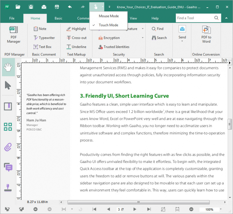Viewport: 233px width, 214px height.
Task: Expand the Encryption dropdown arrow
Action: coord(143,38)
